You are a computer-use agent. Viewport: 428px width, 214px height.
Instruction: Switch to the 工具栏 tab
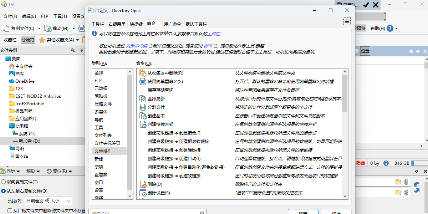click(x=98, y=24)
